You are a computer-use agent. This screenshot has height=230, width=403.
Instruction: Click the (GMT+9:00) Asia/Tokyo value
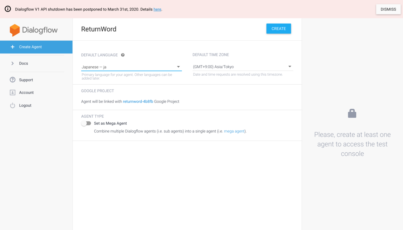(x=213, y=67)
